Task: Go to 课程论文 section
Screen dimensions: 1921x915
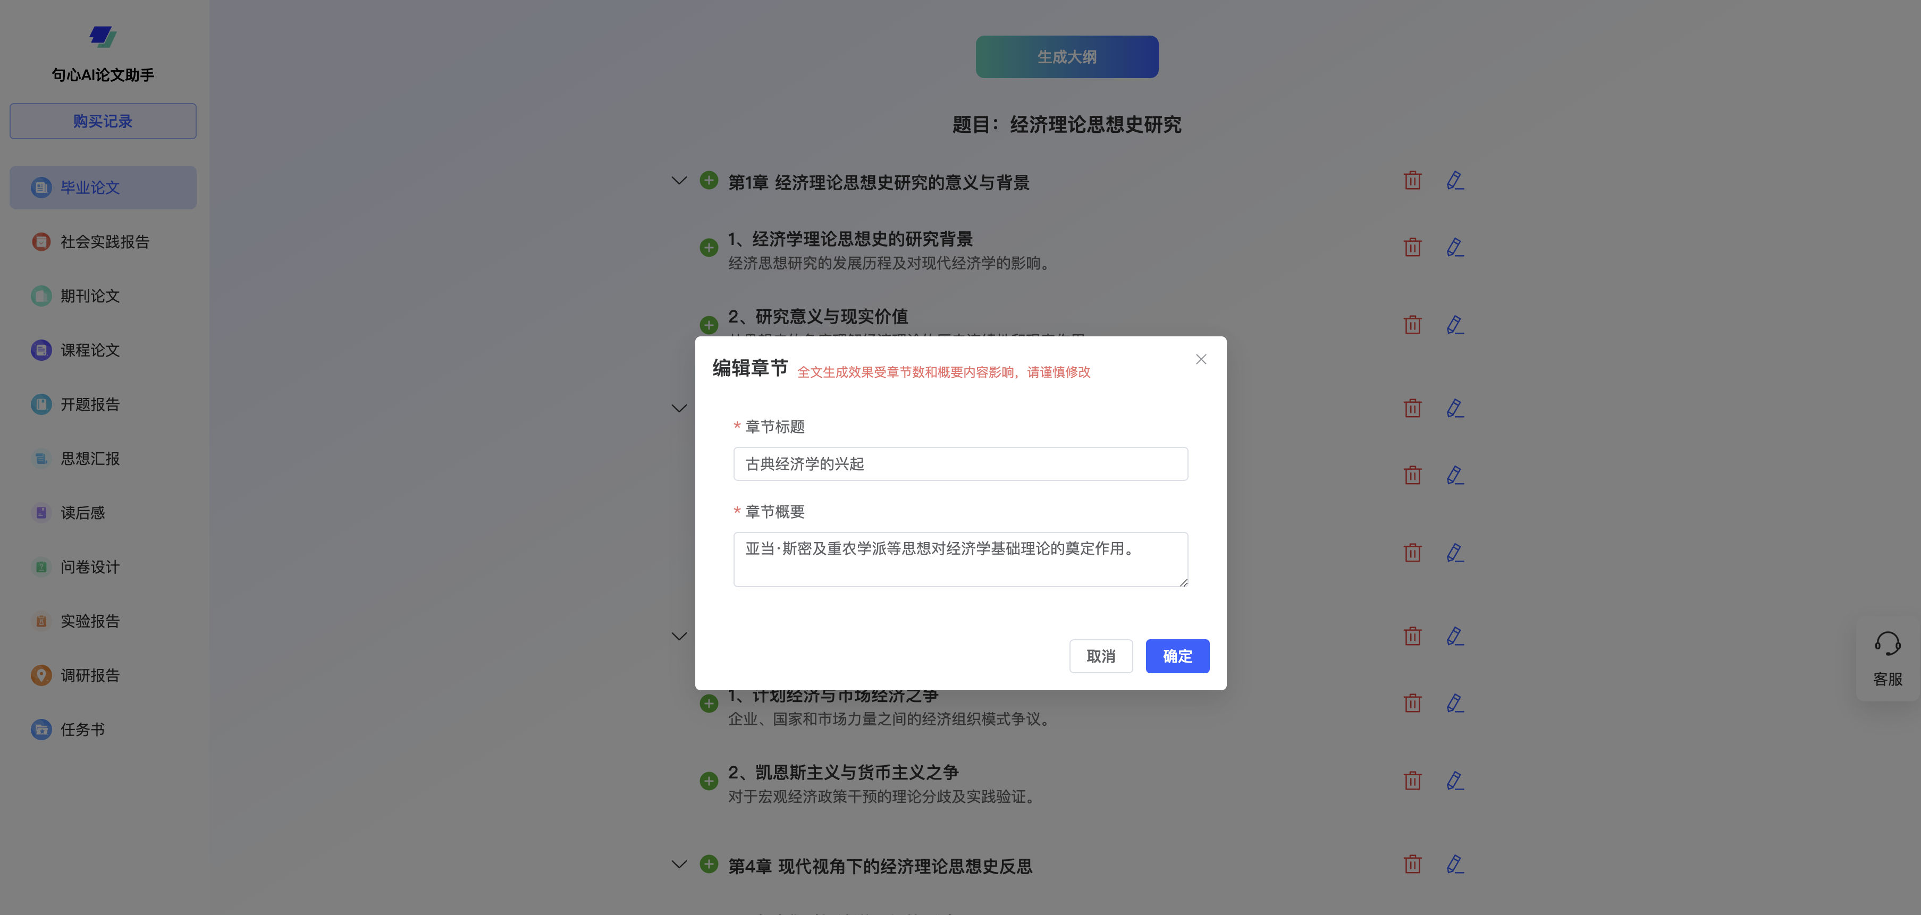Action: pyautogui.click(x=103, y=350)
